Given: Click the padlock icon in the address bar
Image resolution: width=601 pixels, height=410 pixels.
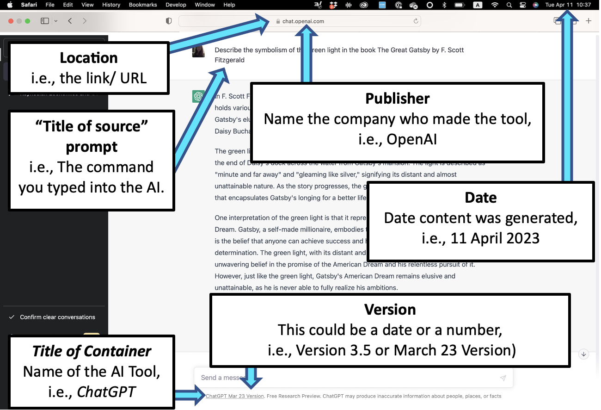Looking at the screenshot, I should pos(277,21).
